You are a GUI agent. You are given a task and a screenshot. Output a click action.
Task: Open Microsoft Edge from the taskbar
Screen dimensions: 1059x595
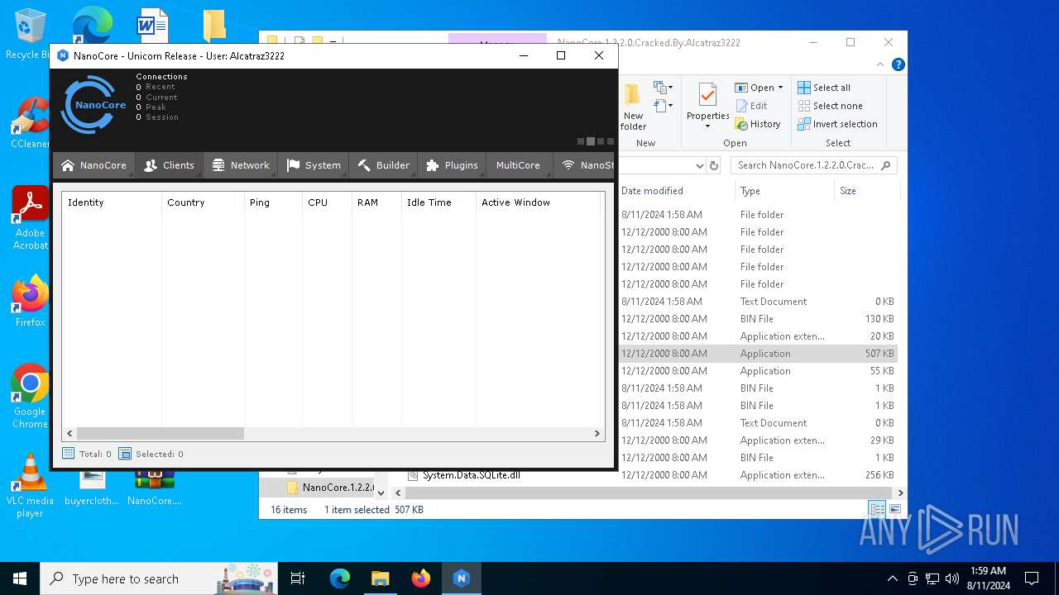click(340, 578)
